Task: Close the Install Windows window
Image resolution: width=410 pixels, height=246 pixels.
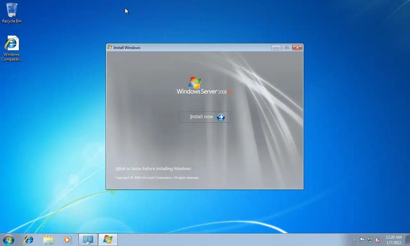Action: 297,47
